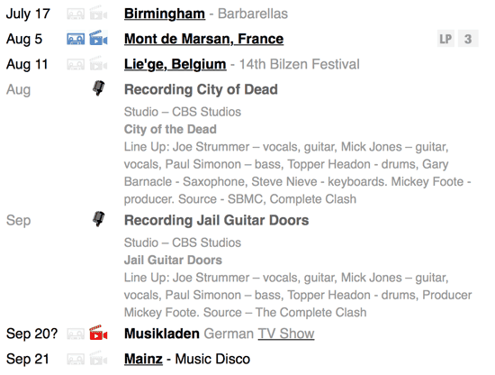Click the blue video camera icon for Aug 5
Viewport: 495px width, 375px height.
[98, 38]
